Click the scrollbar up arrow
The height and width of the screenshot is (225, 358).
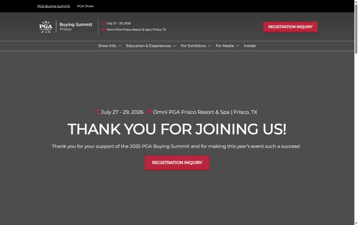pos(356,2)
